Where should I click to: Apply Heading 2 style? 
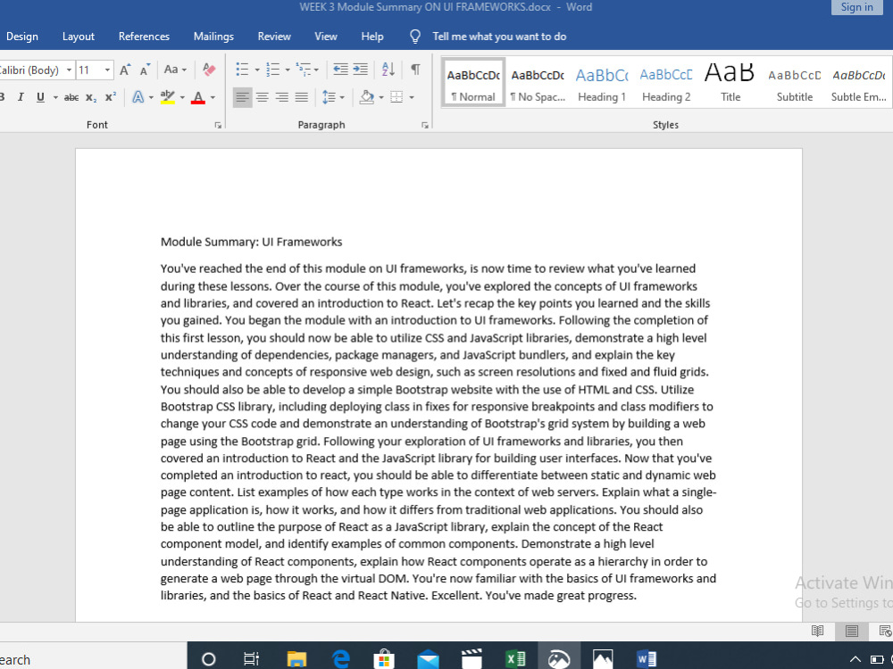(666, 84)
